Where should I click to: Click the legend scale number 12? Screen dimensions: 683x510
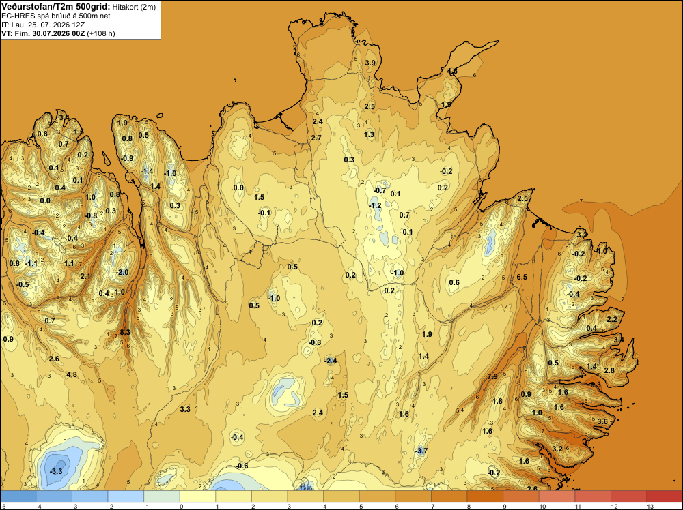click(x=614, y=506)
